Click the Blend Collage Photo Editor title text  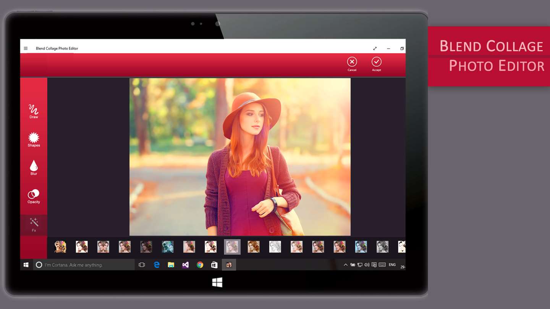pos(57,48)
